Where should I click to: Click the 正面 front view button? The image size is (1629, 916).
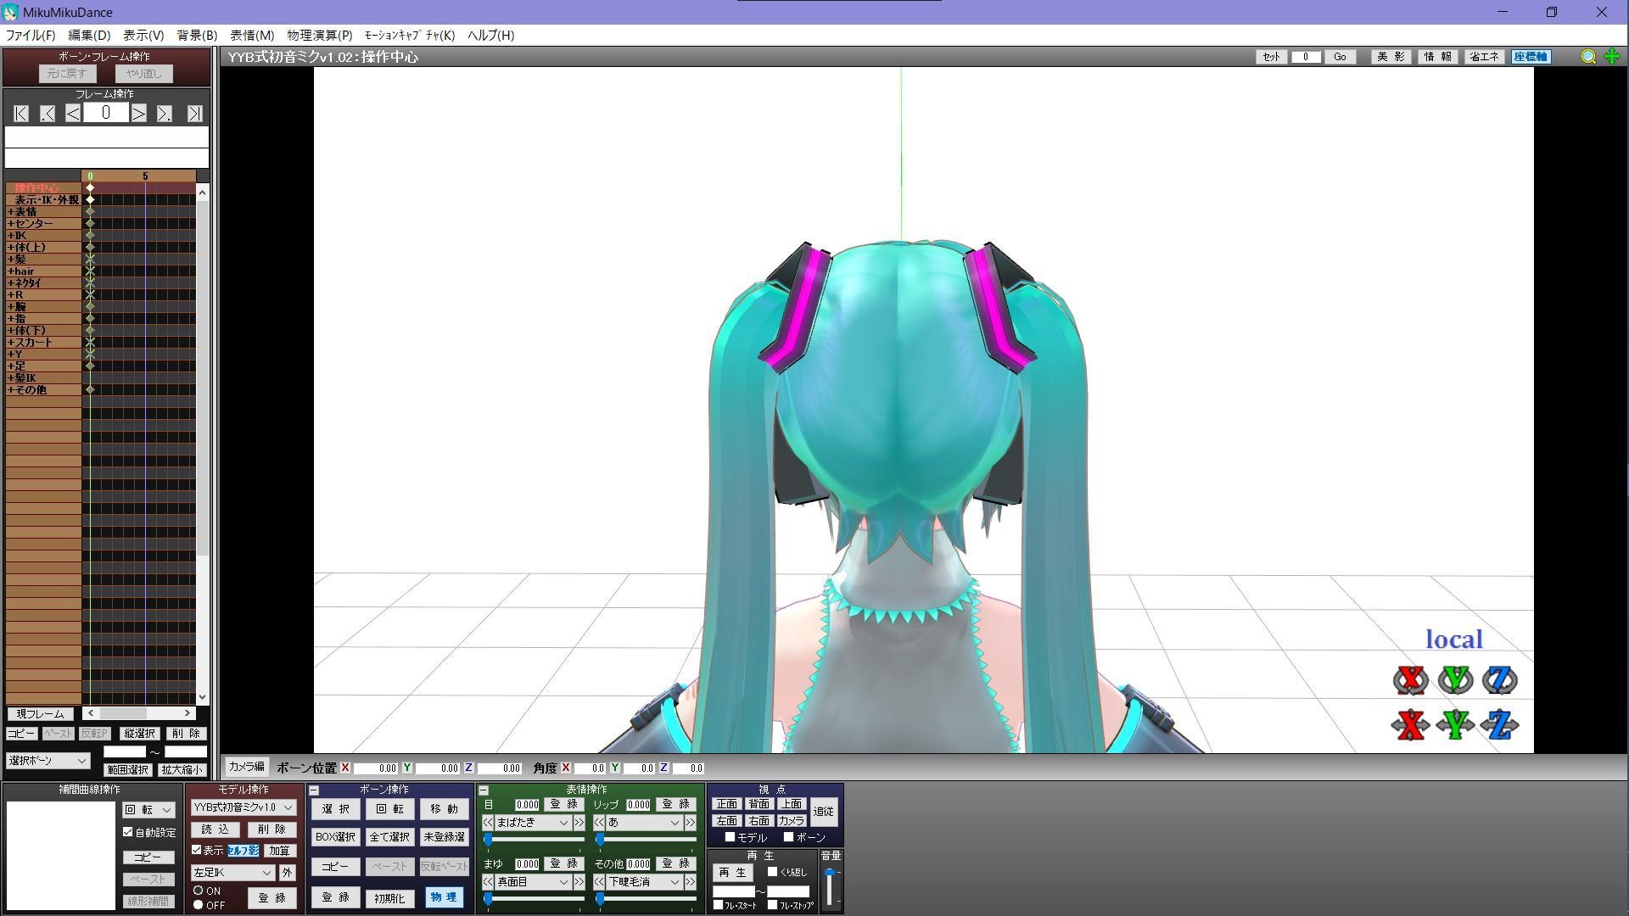pyautogui.click(x=726, y=804)
